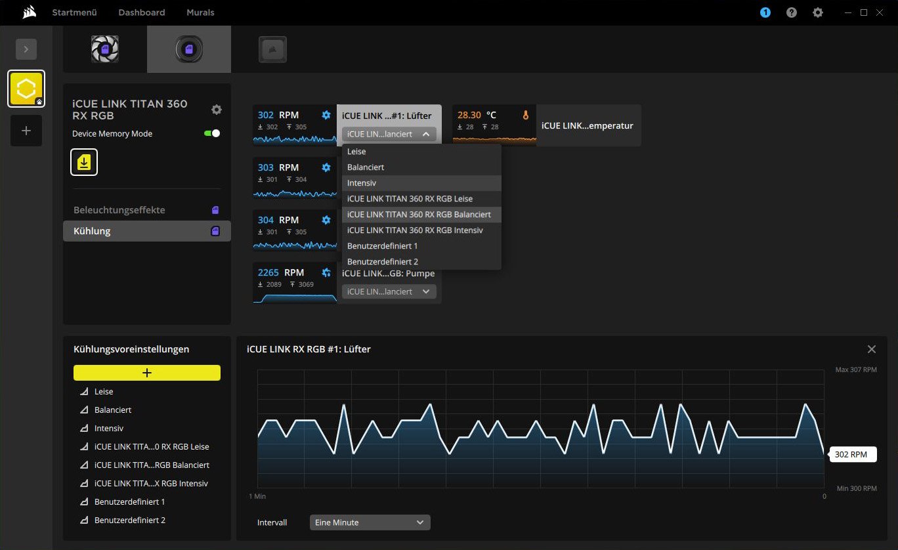
Task: Open the help question mark icon
Action: pyautogui.click(x=792, y=12)
